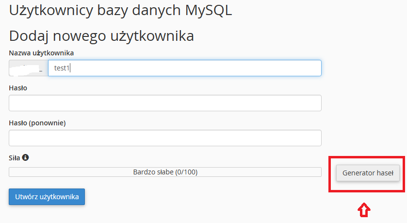Click the red upward arrow annotation
Screen dimensions: 407x223
pos(364,209)
